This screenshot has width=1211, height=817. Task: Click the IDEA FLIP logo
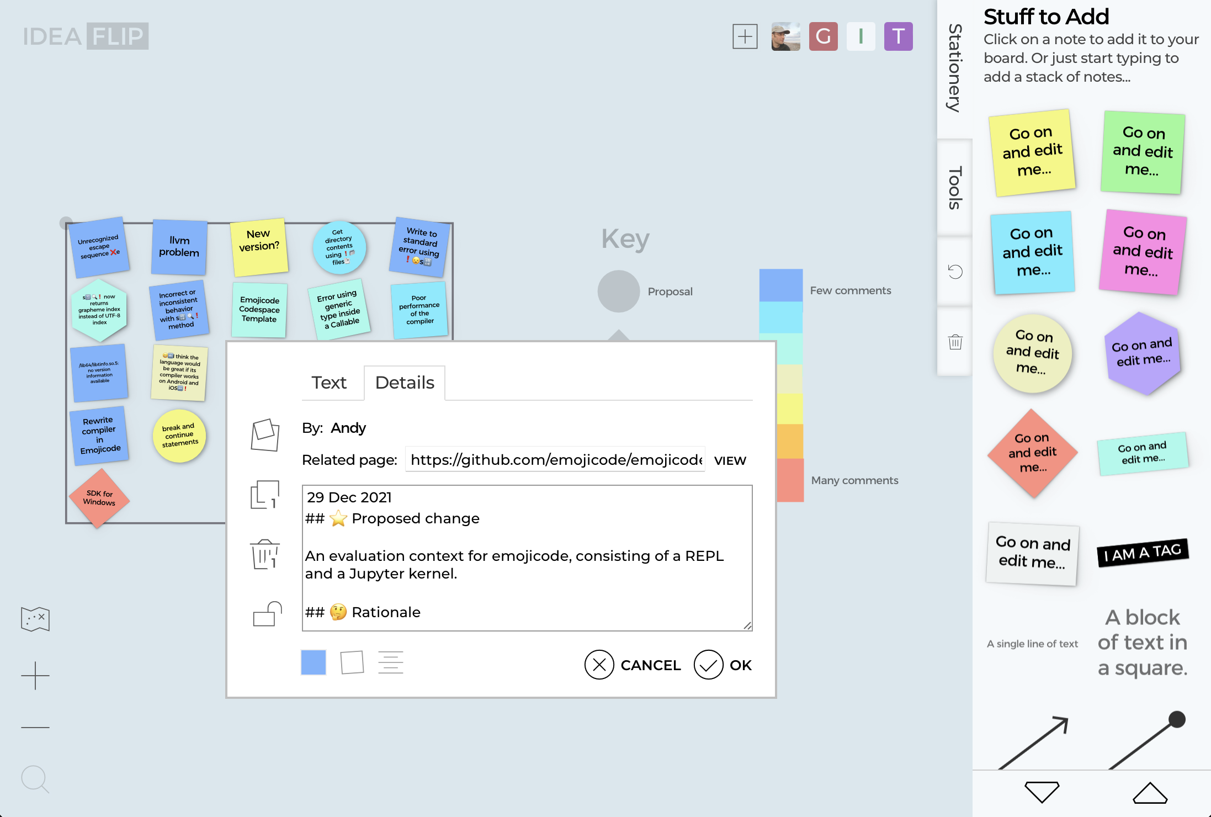[x=86, y=36]
